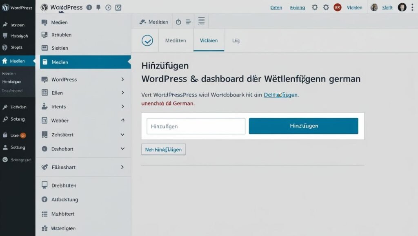Click the Drebhuten monitor icon
This screenshot has width=418, height=236.
click(x=44, y=185)
